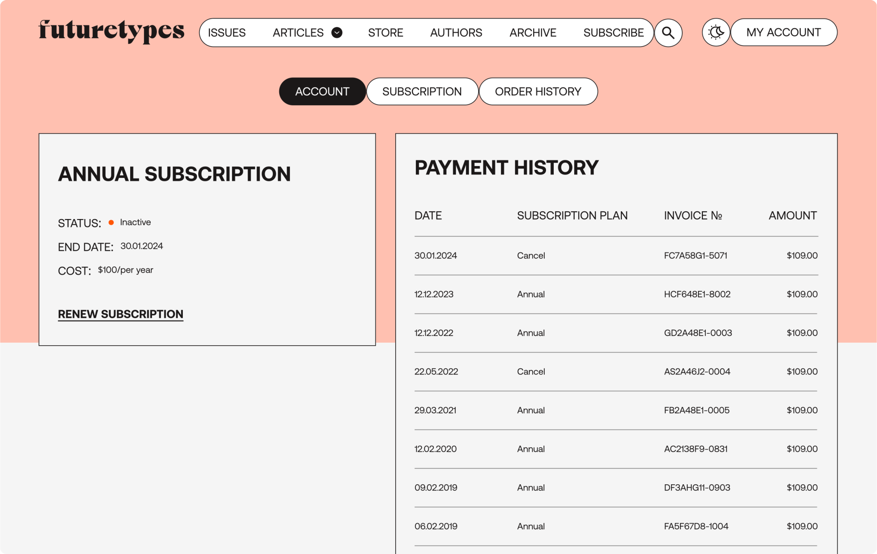Click the Subscription Plan column header
877x554 pixels.
pyautogui.click(x=572, y=216)
